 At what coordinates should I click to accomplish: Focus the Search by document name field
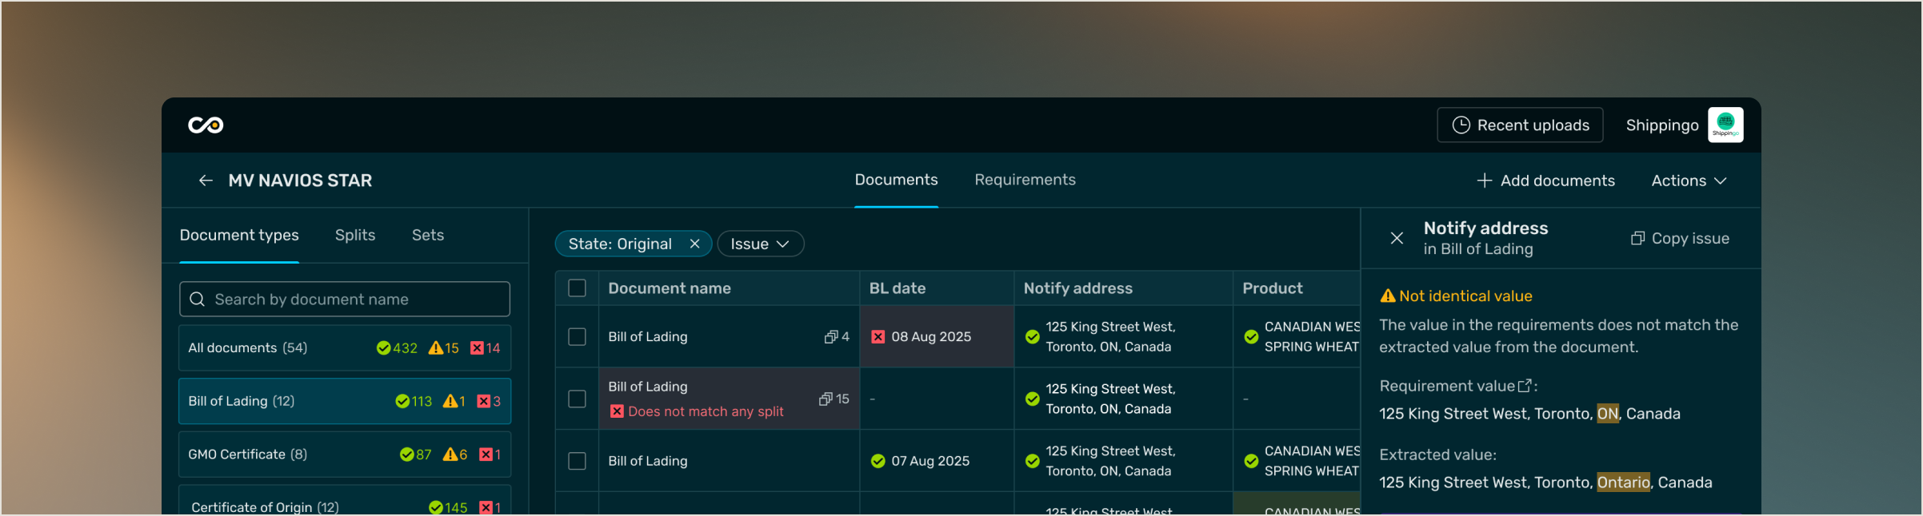[x=345, y=299]
